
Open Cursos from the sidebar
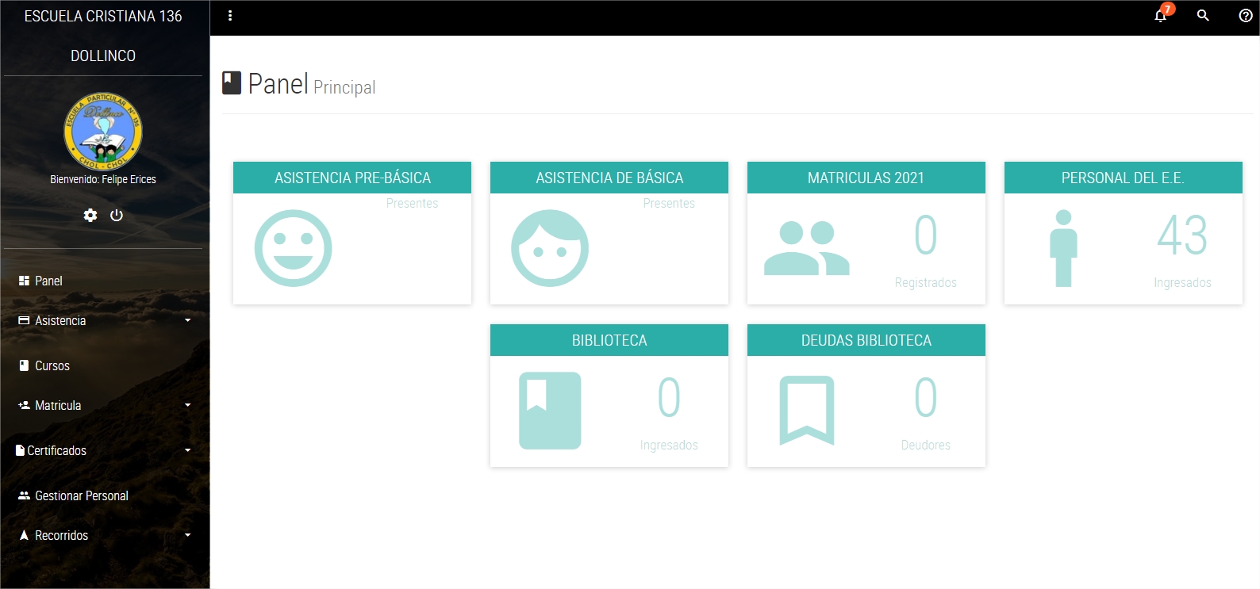(x=52, y=365)
